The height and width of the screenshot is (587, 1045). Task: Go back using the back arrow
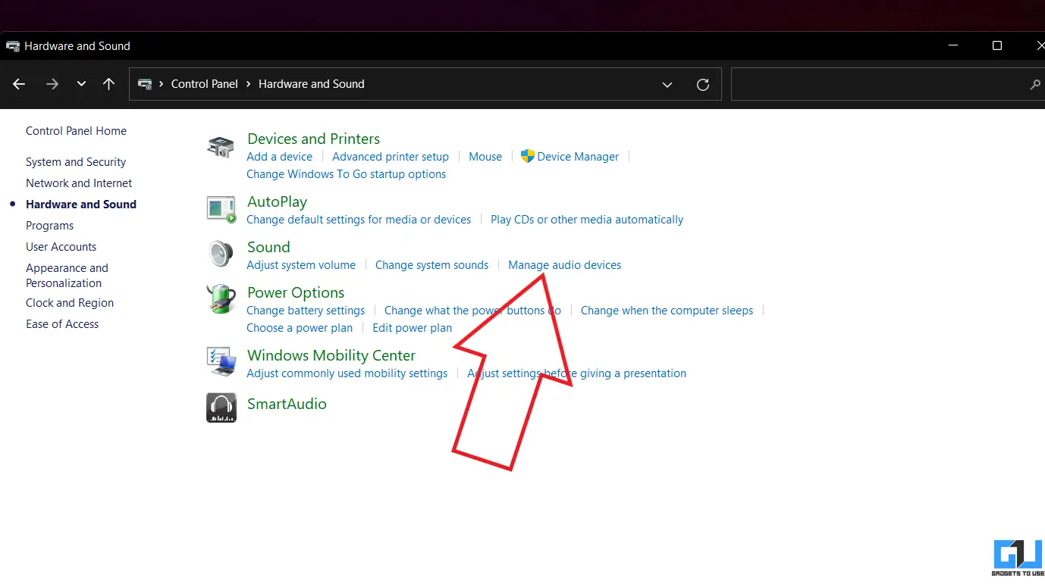19,84
